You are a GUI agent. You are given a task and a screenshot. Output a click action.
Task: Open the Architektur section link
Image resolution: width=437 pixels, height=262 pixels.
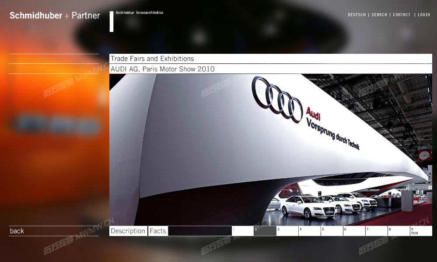(125, 13)
